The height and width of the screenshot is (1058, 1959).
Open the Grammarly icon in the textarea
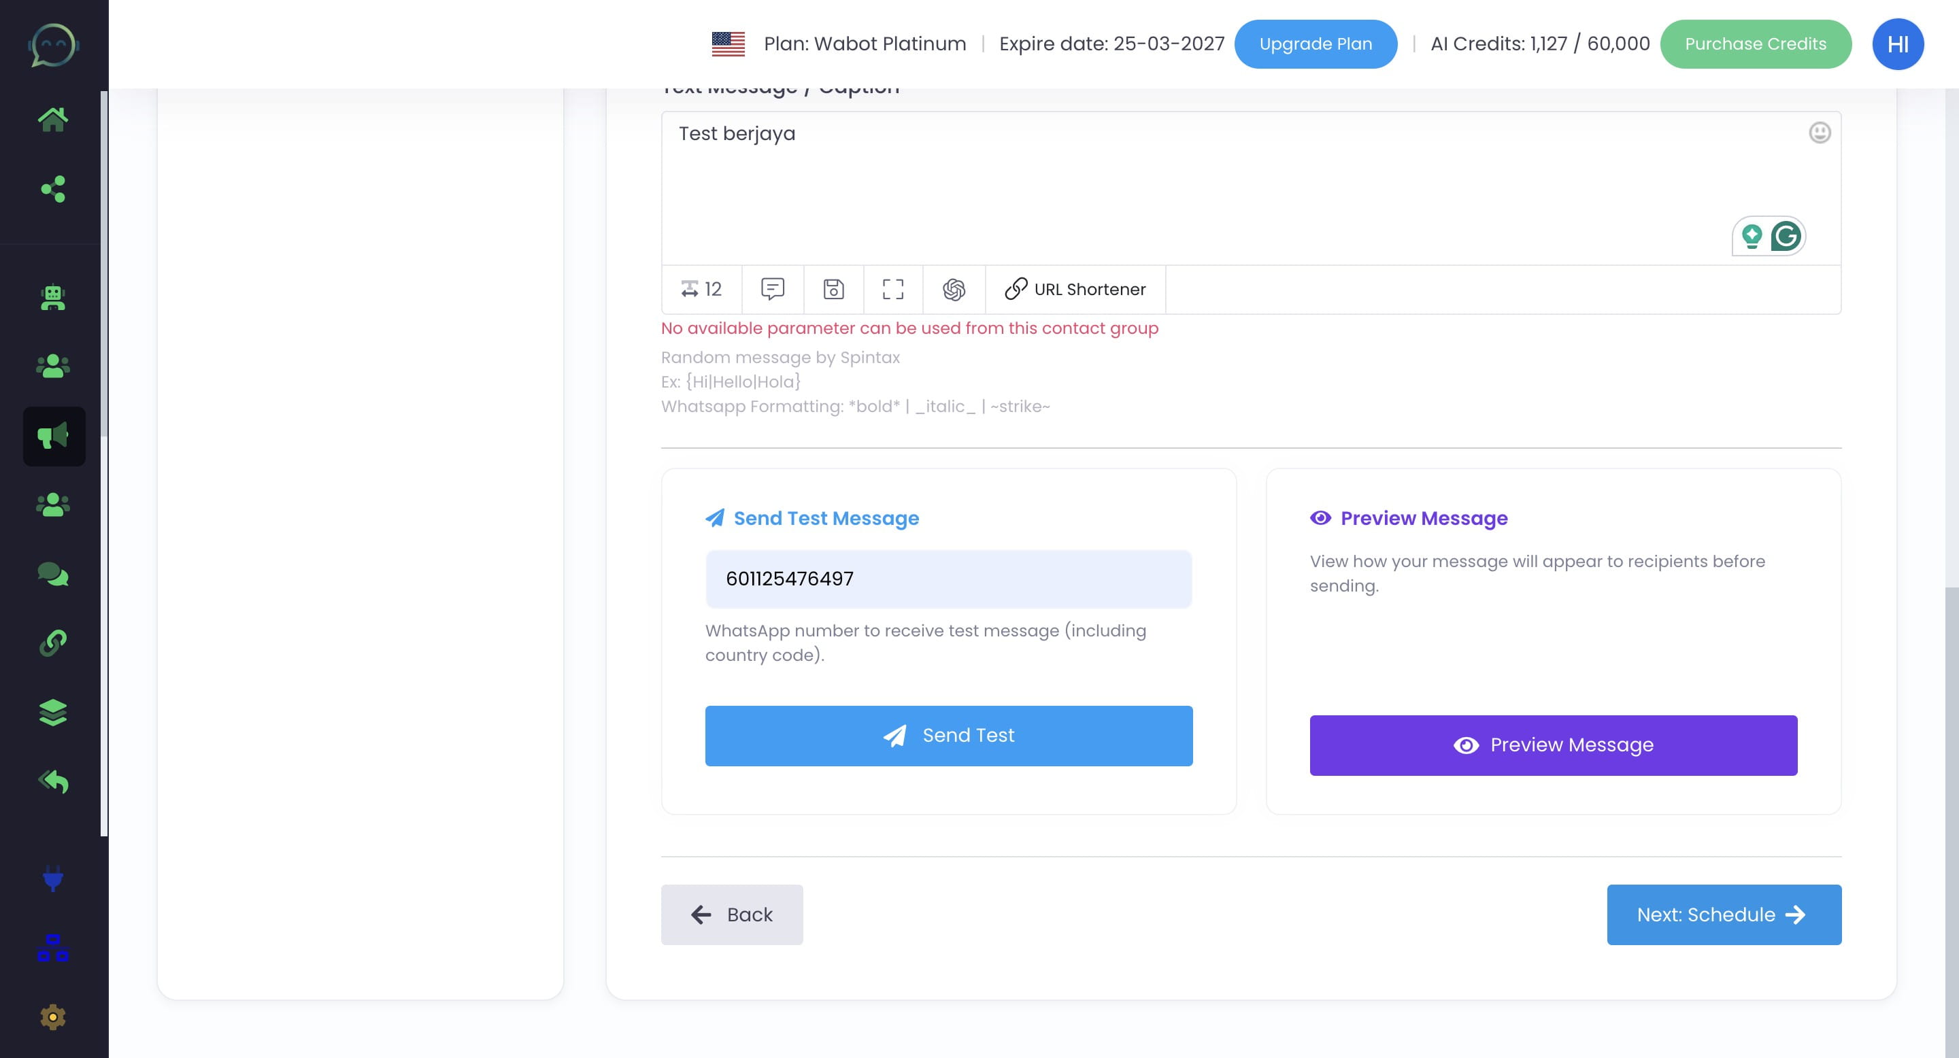click(1785, 237)
